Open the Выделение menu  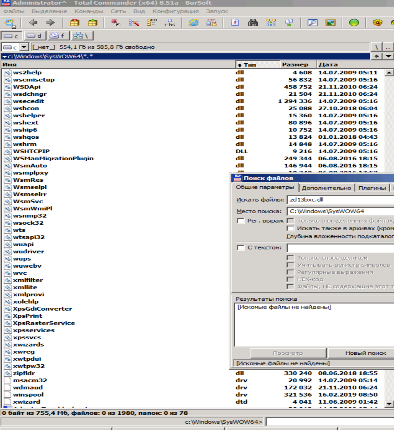click(49, 11)
